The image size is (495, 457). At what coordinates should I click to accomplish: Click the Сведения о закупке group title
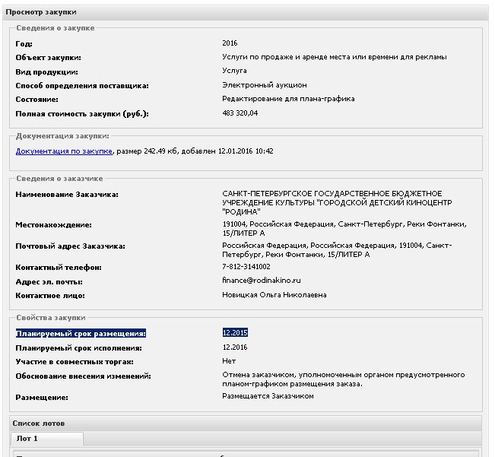point(56,28)
